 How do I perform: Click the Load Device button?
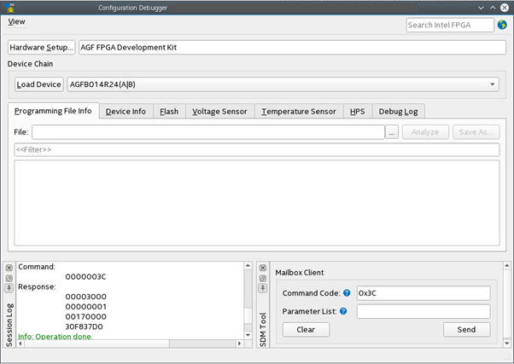click(x=39, y=84)
